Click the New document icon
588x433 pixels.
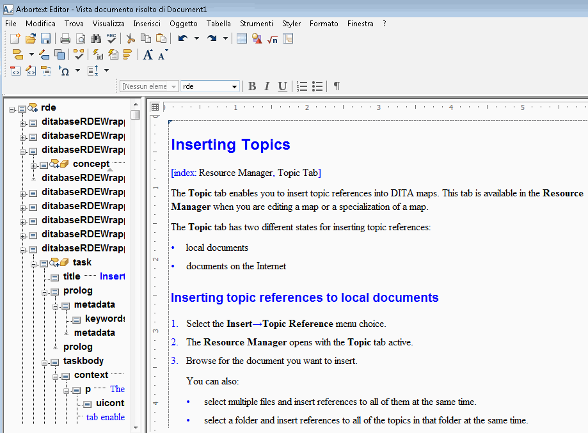[x=15, y=38]
